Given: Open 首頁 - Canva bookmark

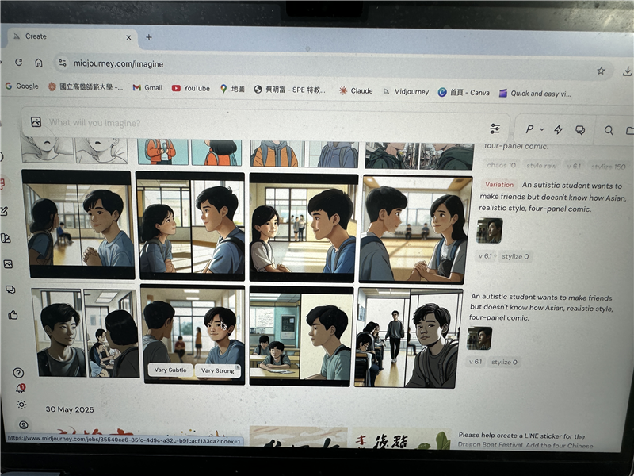Looking at the screenshot, I should [x=464, y=92].
